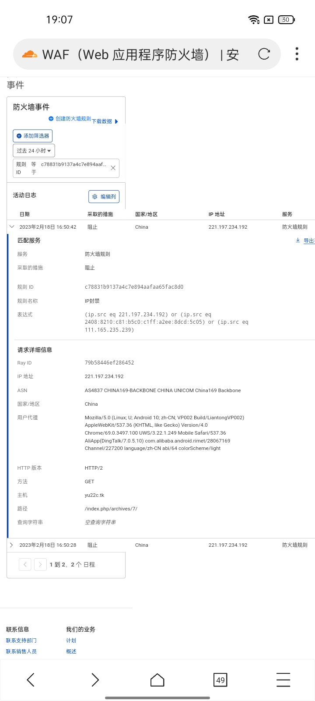315x701 pixels.
Task: Expand the 16:50:28 event row
Action: point(11,545)
